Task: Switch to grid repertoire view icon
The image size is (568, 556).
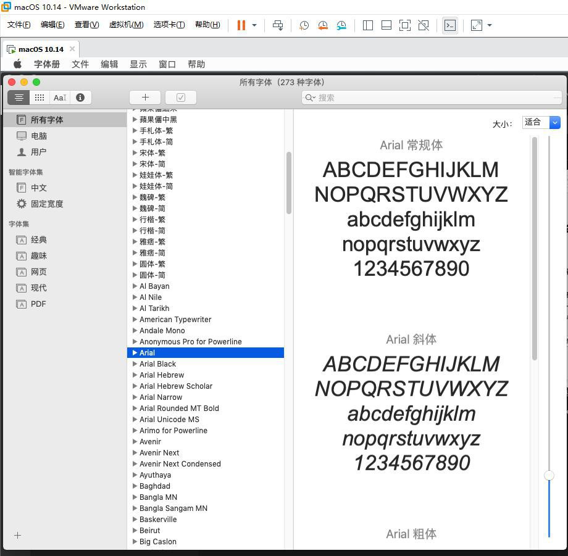Action: pyautogui.click(x=39, y=98)
